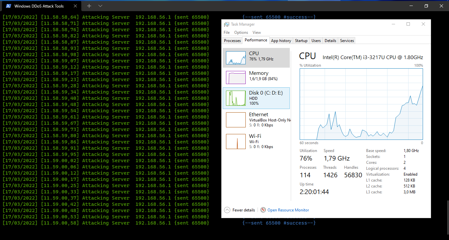Open the View menu
449x240 pixels.
pos(257,33)
